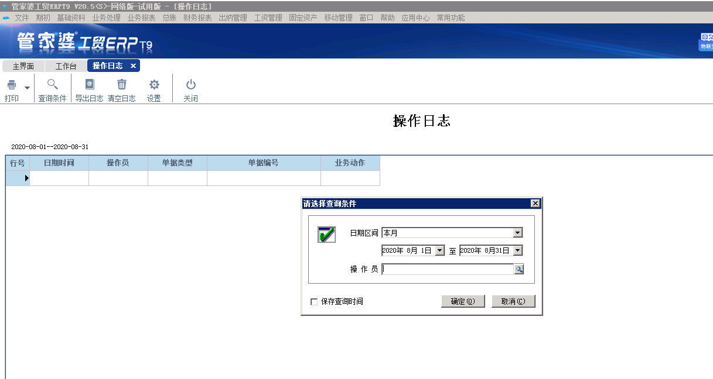Image resolution: width=713 pixels, height=379 pixels.
Task: Click the 行号 column header
Action: pyautogui.click(x=18, y=163)
